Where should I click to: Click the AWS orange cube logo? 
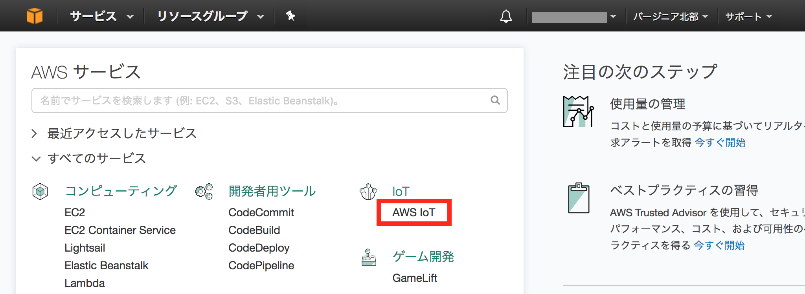[35, 16]
